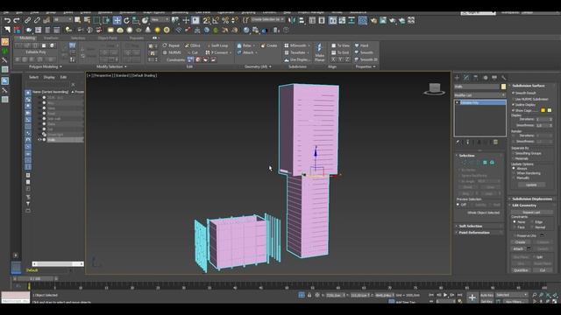Viewport: 561px width, 315px height.
Task: Click the Make Planar ribbon icon
Action: (x=319, y=52)
